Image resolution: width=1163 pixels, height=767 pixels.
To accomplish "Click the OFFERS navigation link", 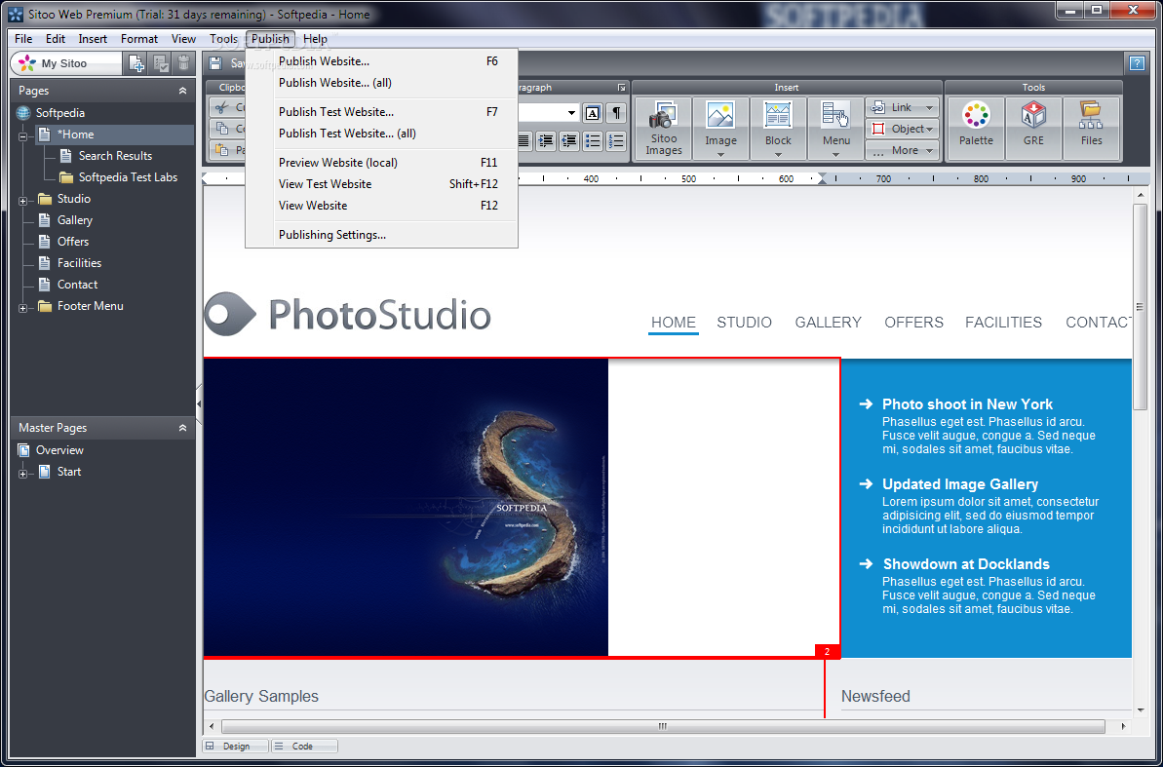I will (x=913, y=322).
